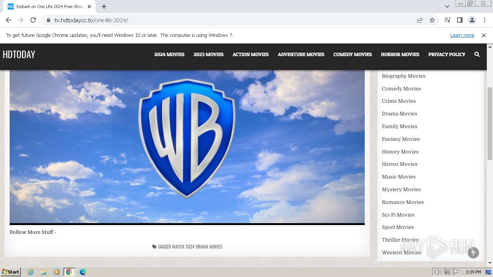Open the 2024 Movies menu item

tap(169, 54)
